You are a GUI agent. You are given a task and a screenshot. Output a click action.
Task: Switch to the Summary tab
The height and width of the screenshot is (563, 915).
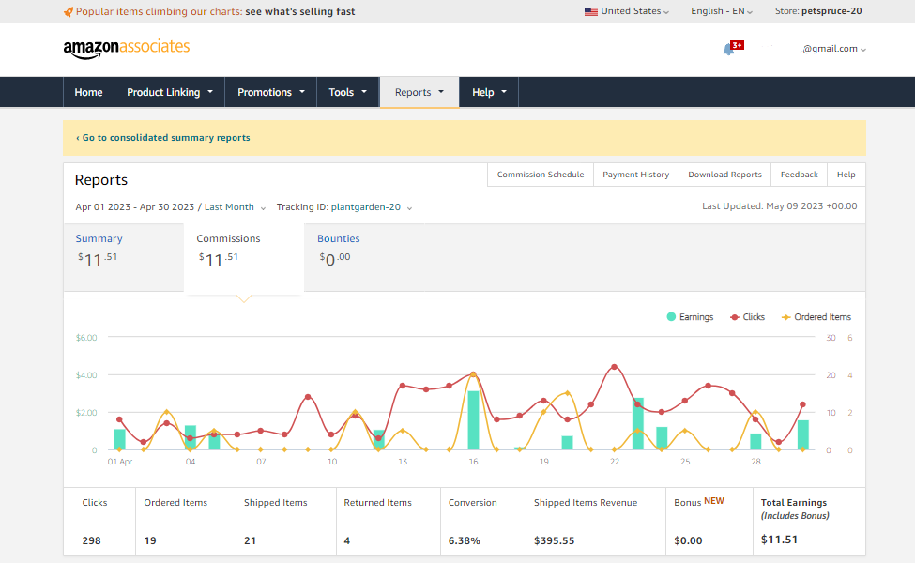(x=123, y=257)
